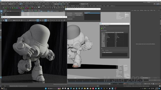This screenshot has width=161, height=90.
Task: Open Word from the taskbar
Action: click(x=101, y=88)
